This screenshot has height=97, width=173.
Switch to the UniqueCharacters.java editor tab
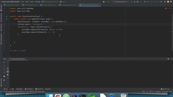[x=68, y=5]
